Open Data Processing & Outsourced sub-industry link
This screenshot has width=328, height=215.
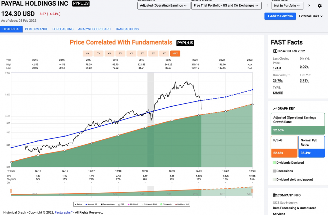click(295, 208)
